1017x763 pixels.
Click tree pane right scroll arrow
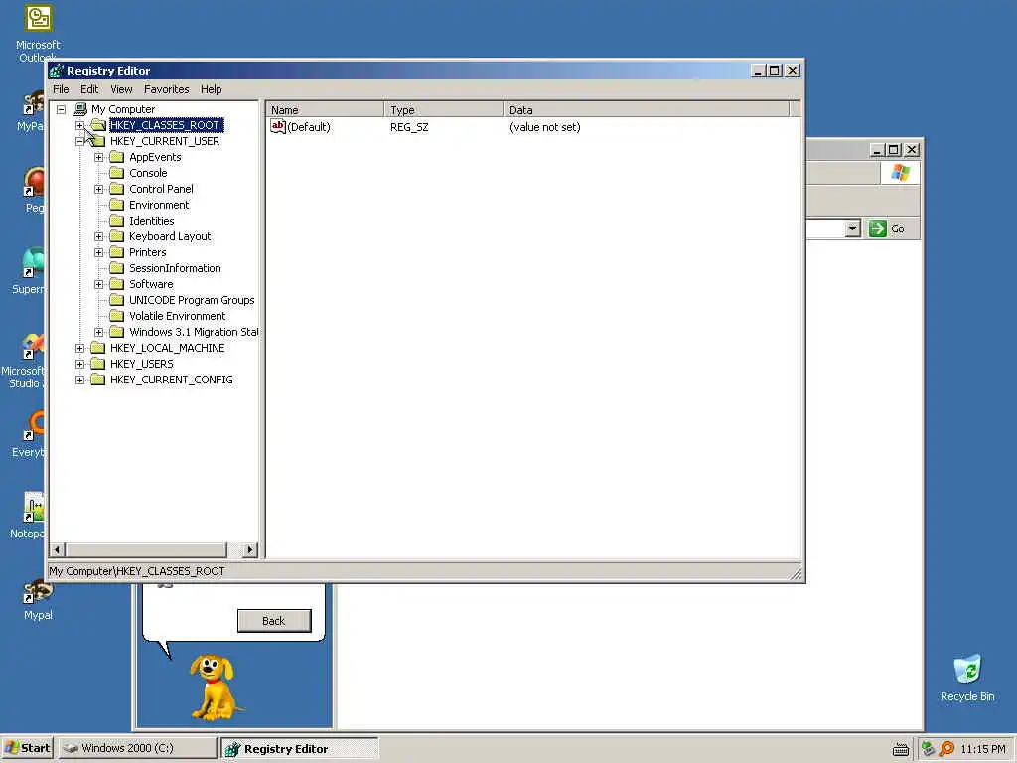point(249,550)
